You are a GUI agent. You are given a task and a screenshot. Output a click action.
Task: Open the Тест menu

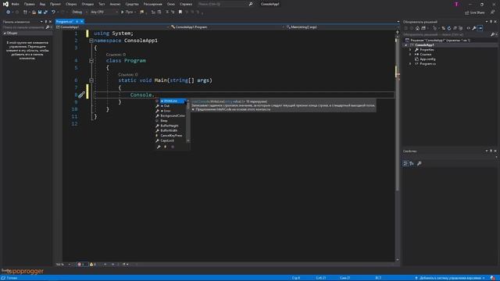pos(102,4)
